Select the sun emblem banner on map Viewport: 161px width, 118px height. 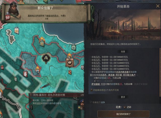17,30
